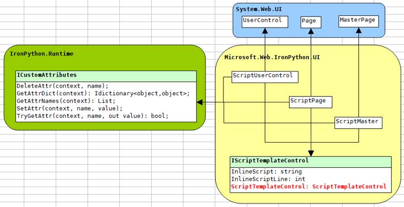Click the DeleteAttr(context, name) method line
Screen dimensions: 404x207
point(62,86)
